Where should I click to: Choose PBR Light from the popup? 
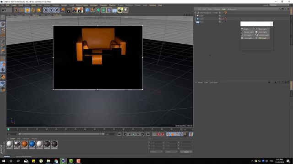click(262, 38)
